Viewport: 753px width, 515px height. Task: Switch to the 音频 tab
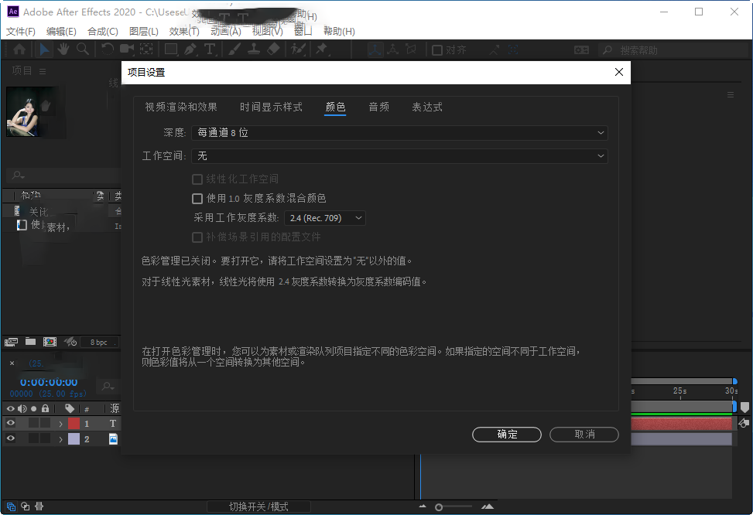(x=379, y=107)
